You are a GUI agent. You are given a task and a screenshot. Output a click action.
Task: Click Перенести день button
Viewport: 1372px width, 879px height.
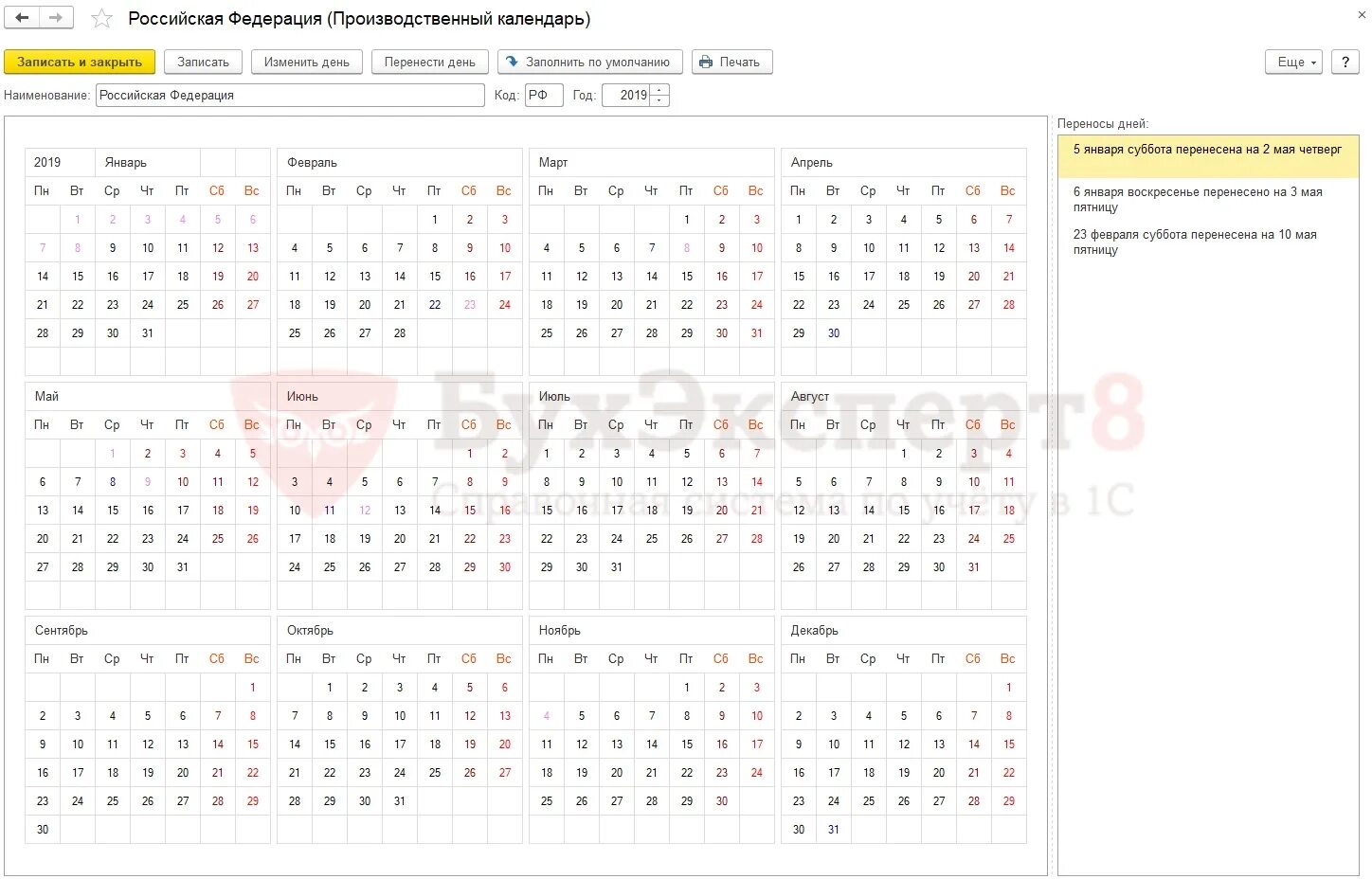(430, 62)
